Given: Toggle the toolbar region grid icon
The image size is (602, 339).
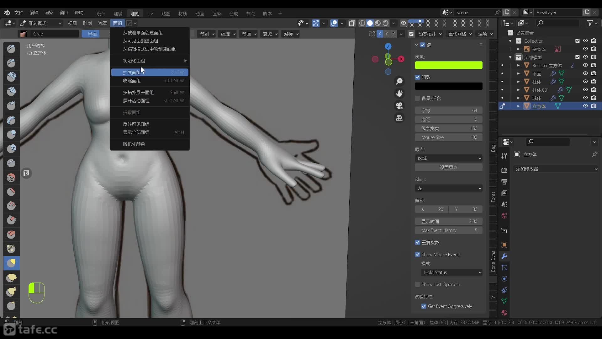Looking at the screenshot, I should [x=27, y=173].
